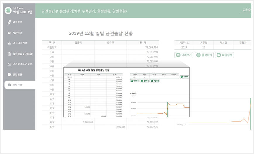Click the 16일 row label

pos(52,122)
